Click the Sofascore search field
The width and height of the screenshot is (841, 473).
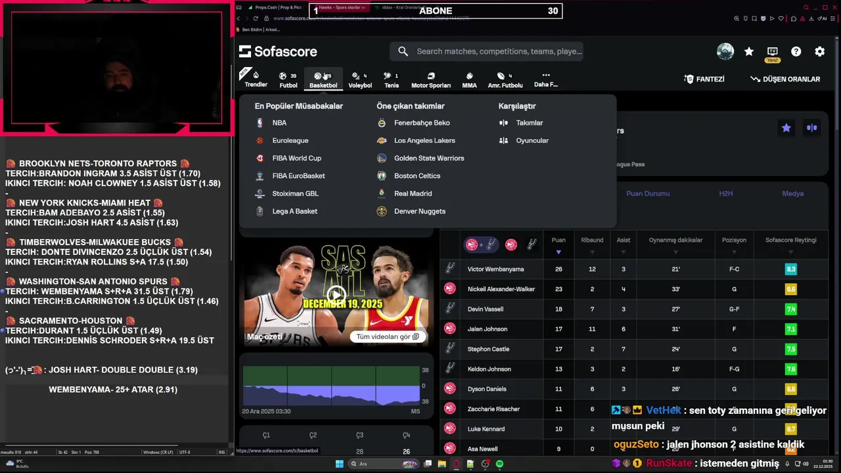(486, 51)
